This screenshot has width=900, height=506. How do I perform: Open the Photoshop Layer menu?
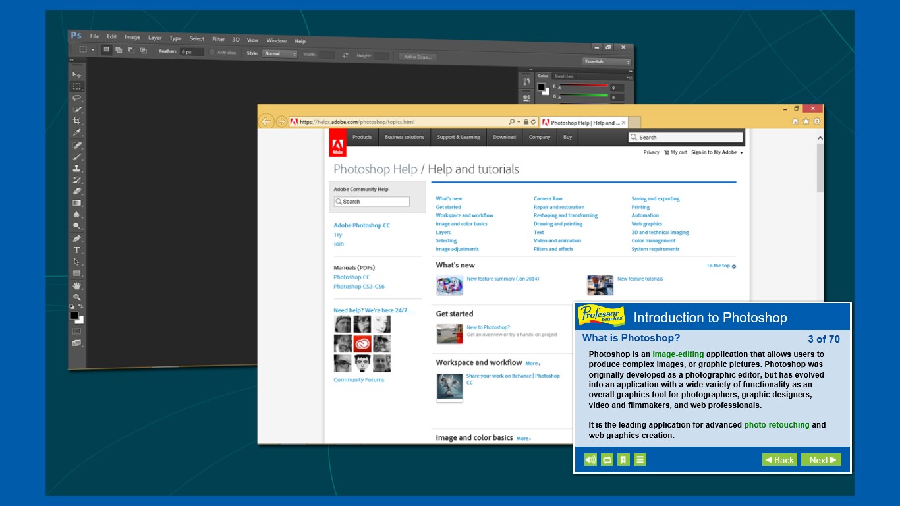[155, 38]
